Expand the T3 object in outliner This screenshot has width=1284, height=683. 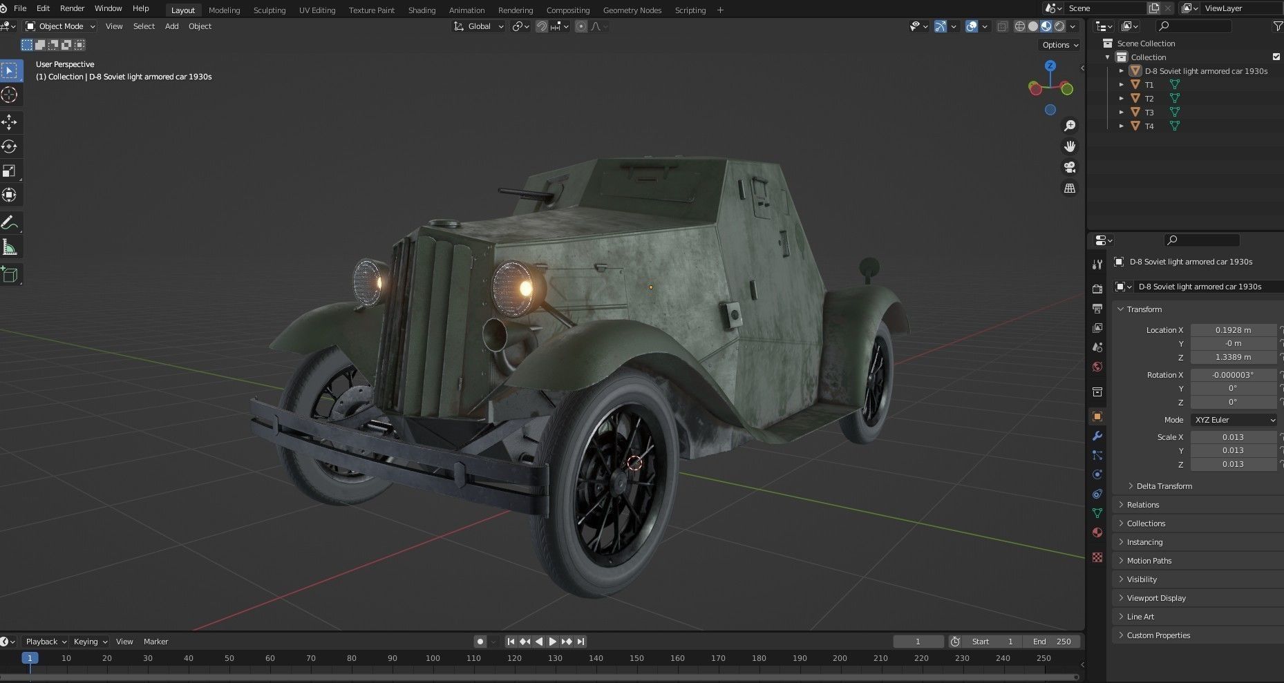[x=1122, y=112]
